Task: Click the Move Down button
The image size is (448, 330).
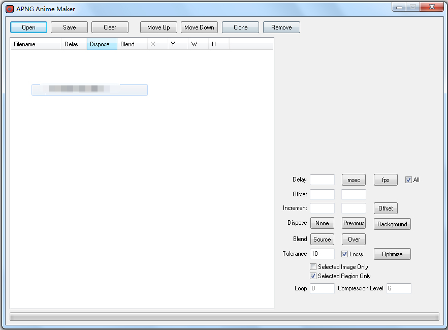Action: [x=199, y=27]
